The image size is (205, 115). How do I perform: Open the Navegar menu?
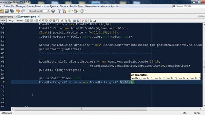click(20, 6)
